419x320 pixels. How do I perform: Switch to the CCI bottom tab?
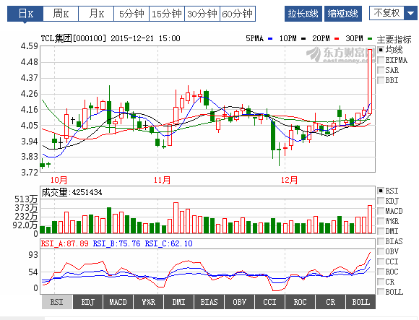(269, 302)
